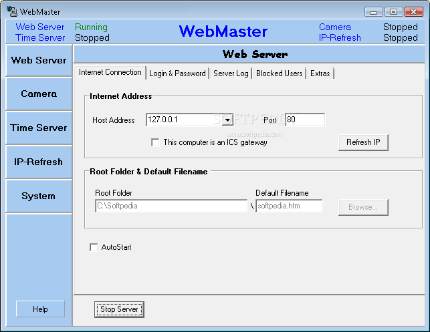Click the Host Address label
The width and height of the screenshot is (430, 332).
[114, 120]
